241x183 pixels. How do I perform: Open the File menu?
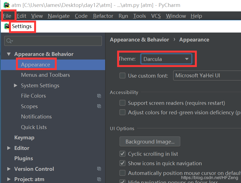(x=7, y=16)
